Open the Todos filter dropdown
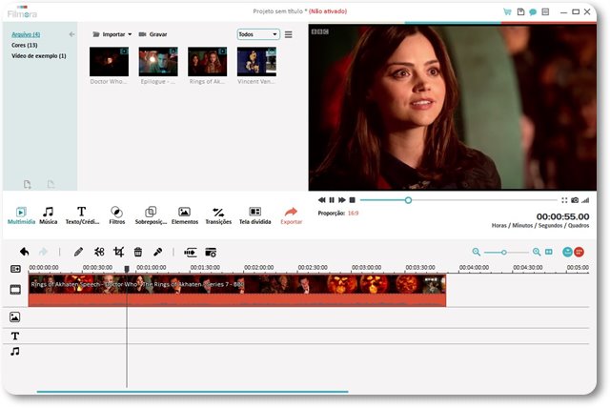This screenshot has height=408, width=610. point(258,34)
